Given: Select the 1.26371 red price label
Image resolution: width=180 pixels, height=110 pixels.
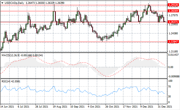Looking at the screenshot, I should [x=173, y=22].
